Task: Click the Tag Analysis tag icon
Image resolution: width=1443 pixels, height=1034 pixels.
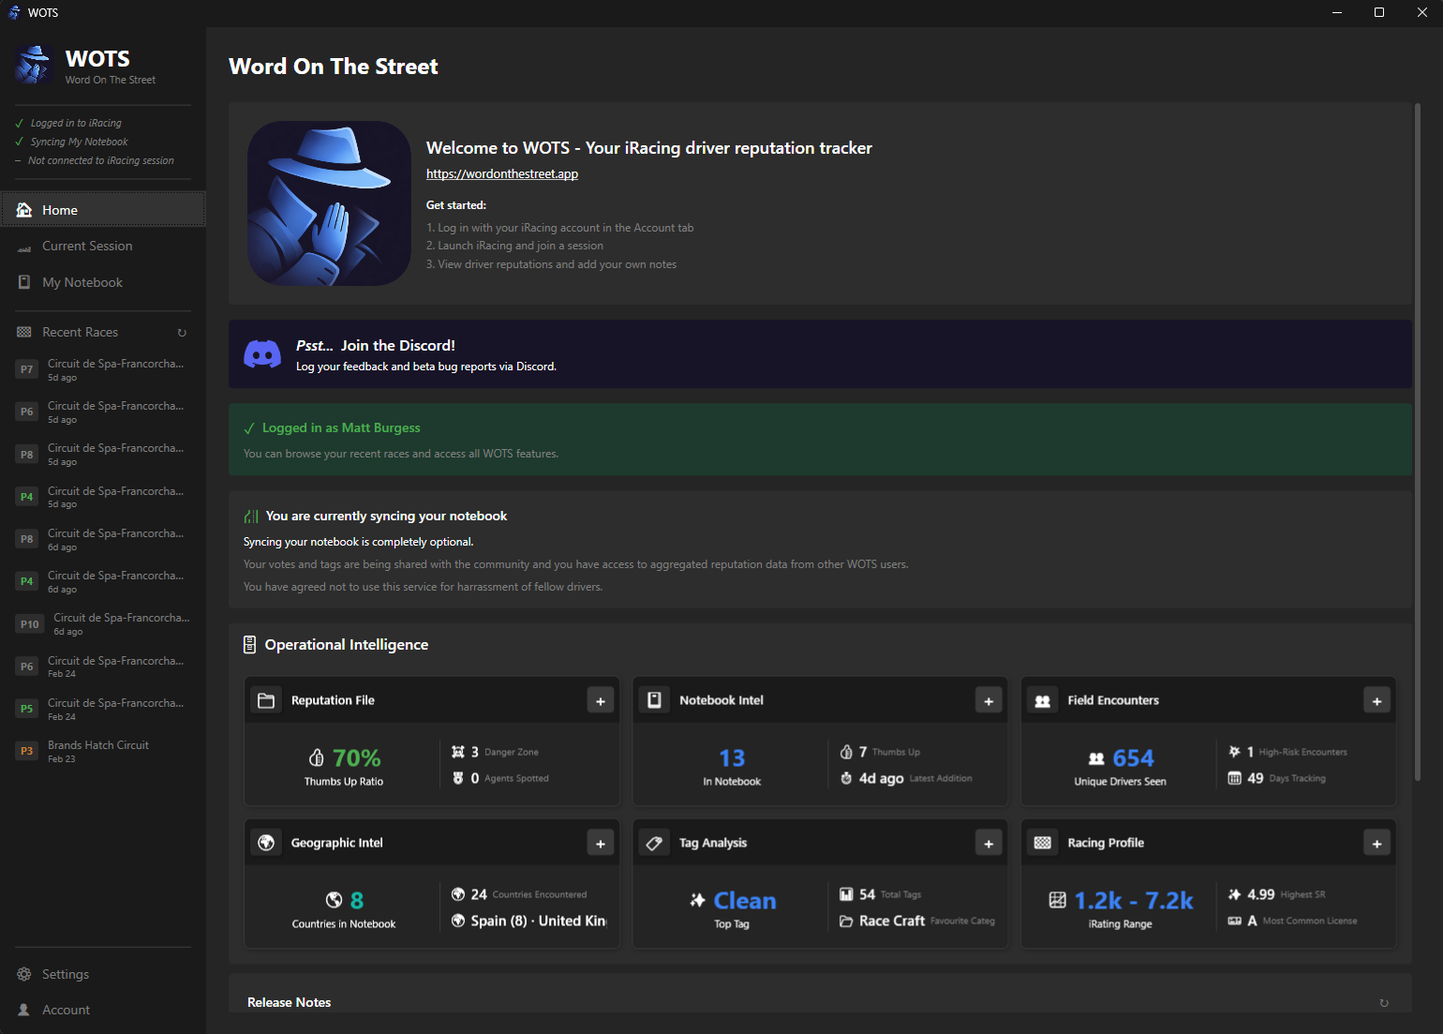Action: (x=654, y=842)
